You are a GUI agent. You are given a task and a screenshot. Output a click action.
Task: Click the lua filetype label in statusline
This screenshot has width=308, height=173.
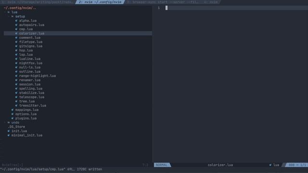276,165
